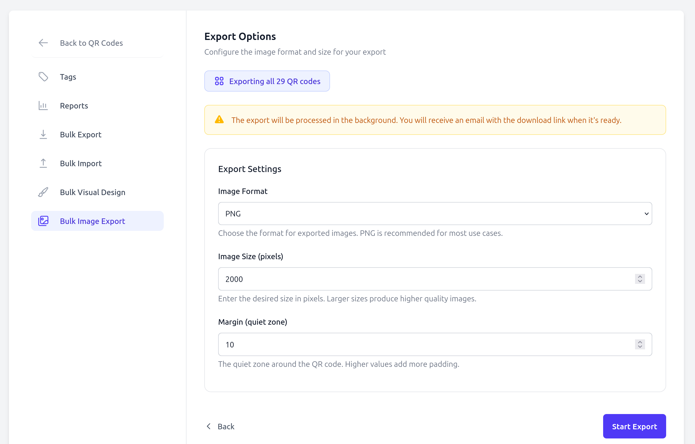This screenshot has height=444, width=695.
Task: Select the tag icon next to Tags
Action: 43,77
